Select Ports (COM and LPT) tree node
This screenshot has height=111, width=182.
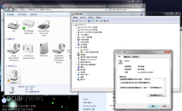point(88,60)
